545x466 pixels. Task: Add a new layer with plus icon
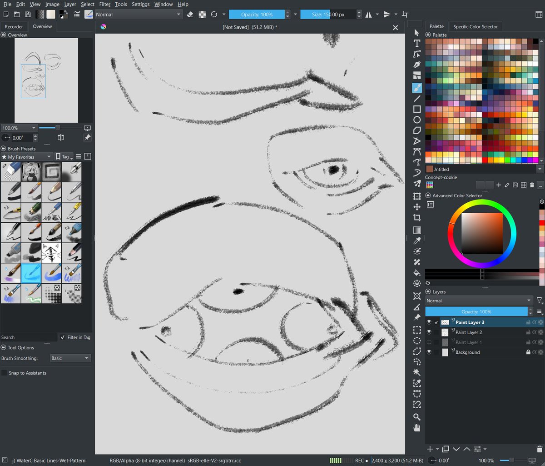pos(430,449)
